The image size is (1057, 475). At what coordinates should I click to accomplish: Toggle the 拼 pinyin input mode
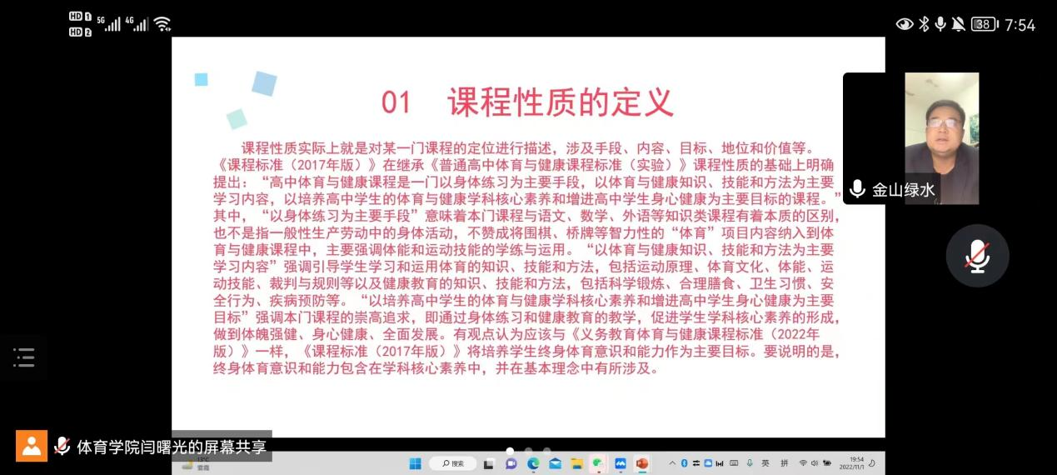pos(785,463)
